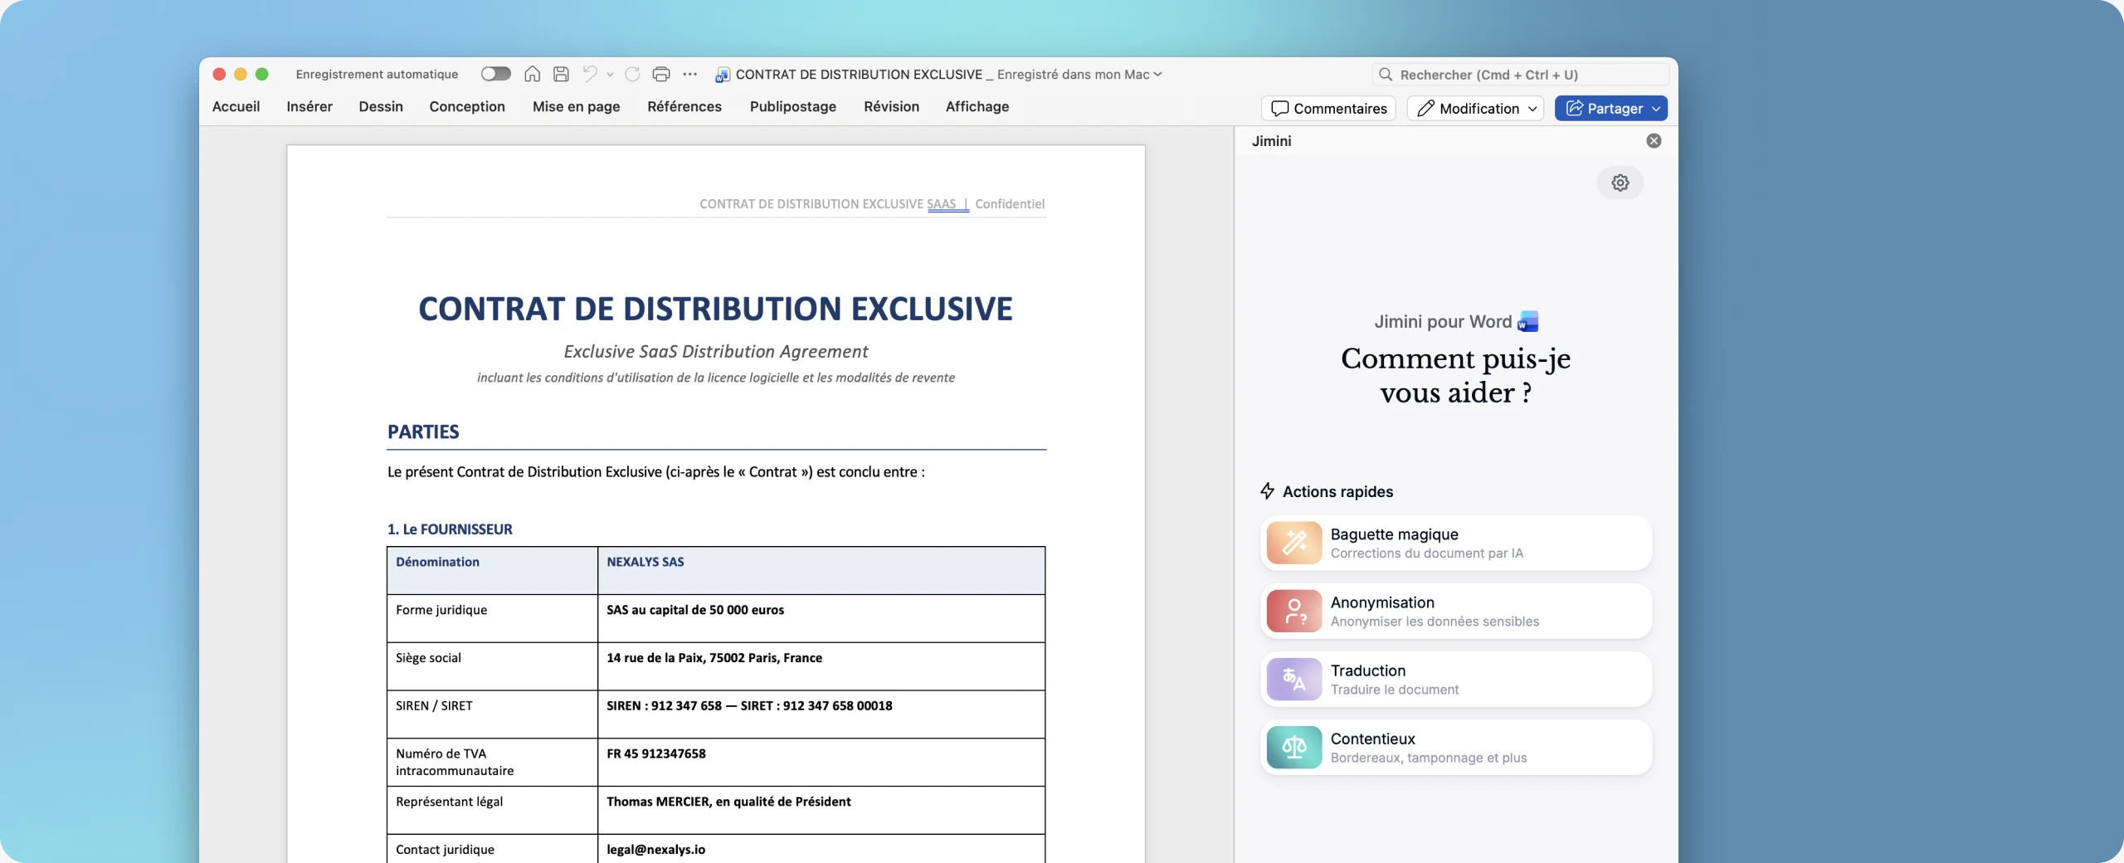
Task: Open the Références tab
Action: point(684,106)
